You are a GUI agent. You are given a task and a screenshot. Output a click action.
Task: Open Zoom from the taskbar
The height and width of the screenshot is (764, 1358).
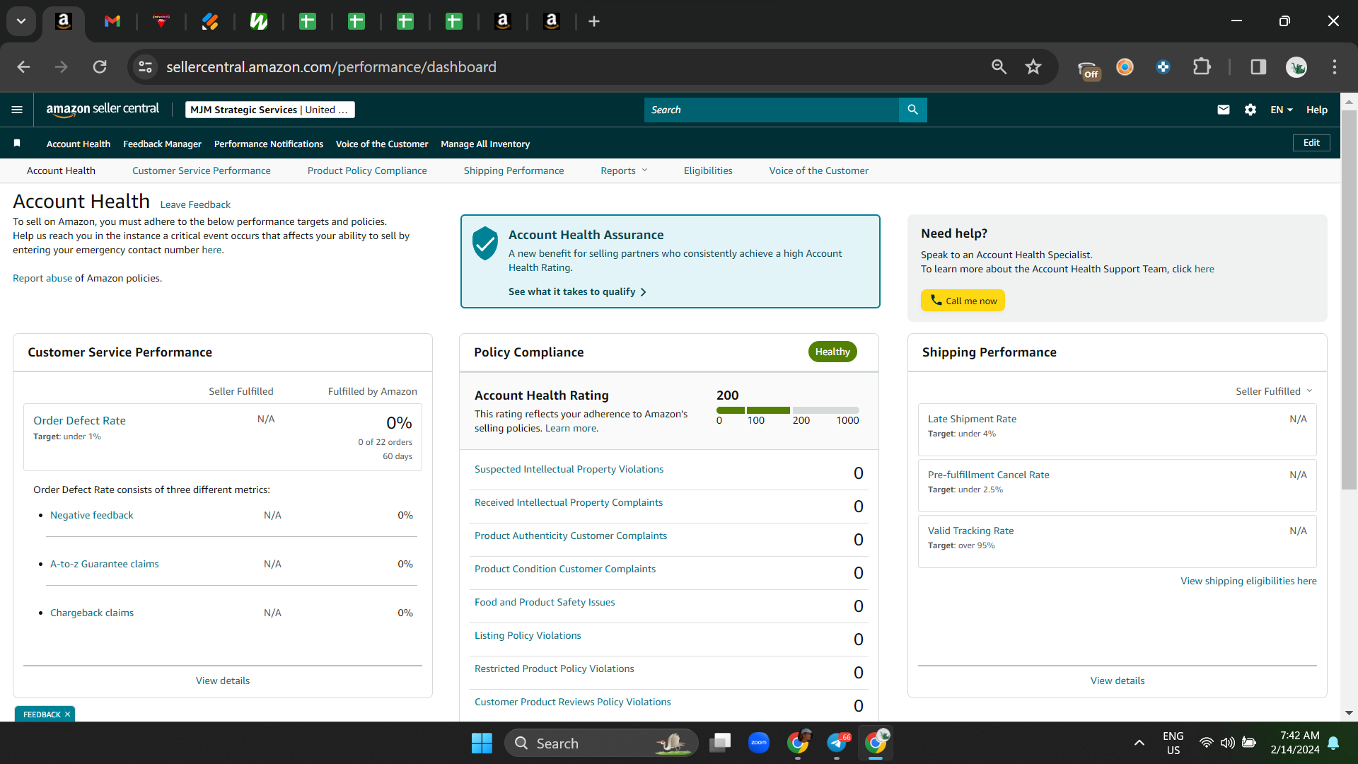point(758,743)
